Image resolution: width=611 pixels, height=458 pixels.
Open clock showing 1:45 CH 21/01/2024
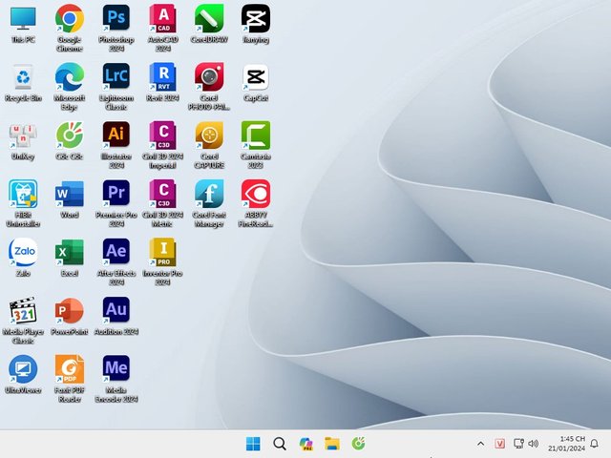(x=566, y=444)
